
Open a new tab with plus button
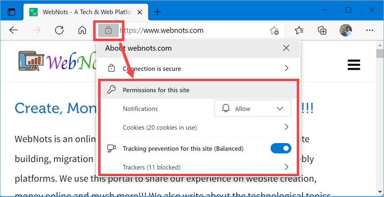(x=157, y=12)
